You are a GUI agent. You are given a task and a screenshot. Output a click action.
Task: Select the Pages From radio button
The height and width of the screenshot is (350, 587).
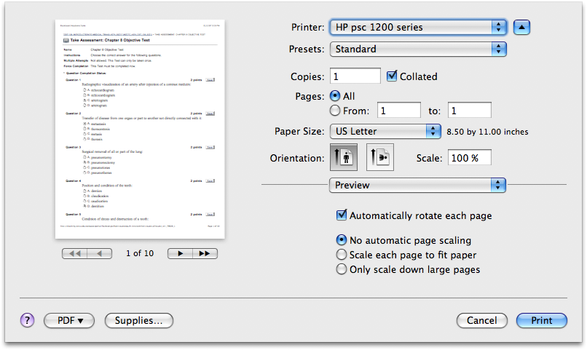pyautogui.click(x=335, y=111)
